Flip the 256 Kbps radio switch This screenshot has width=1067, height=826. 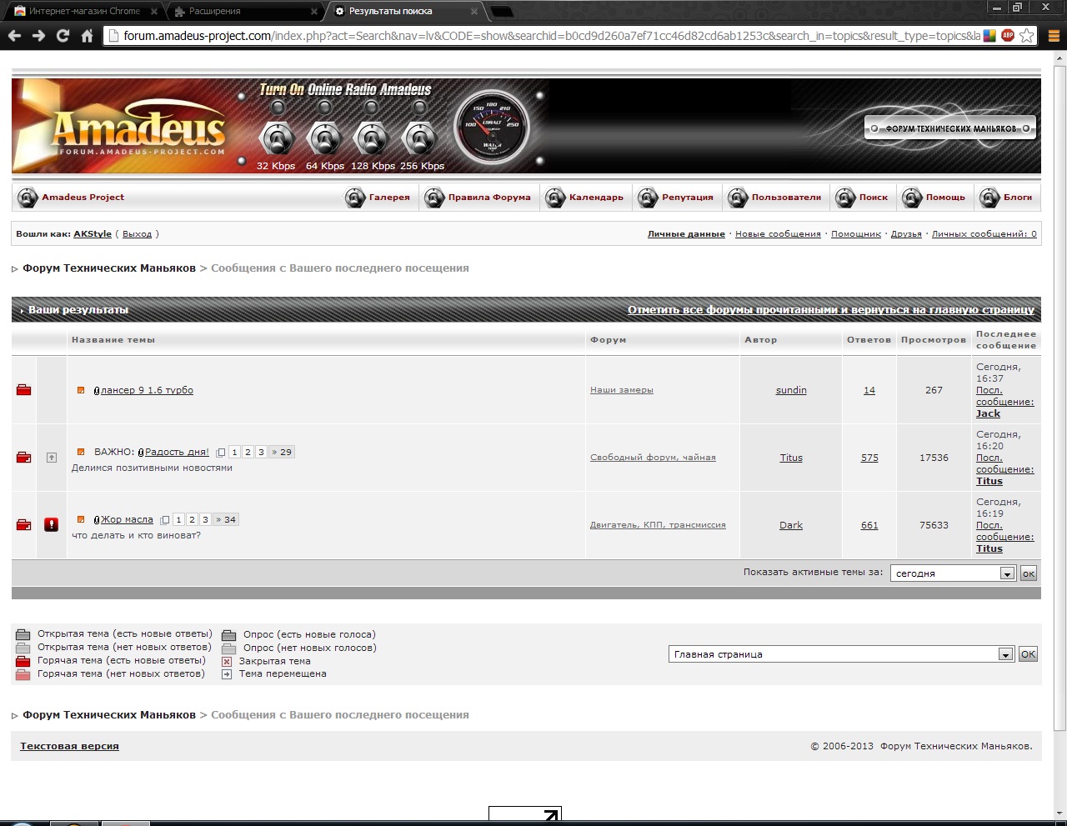click(421, 138)
